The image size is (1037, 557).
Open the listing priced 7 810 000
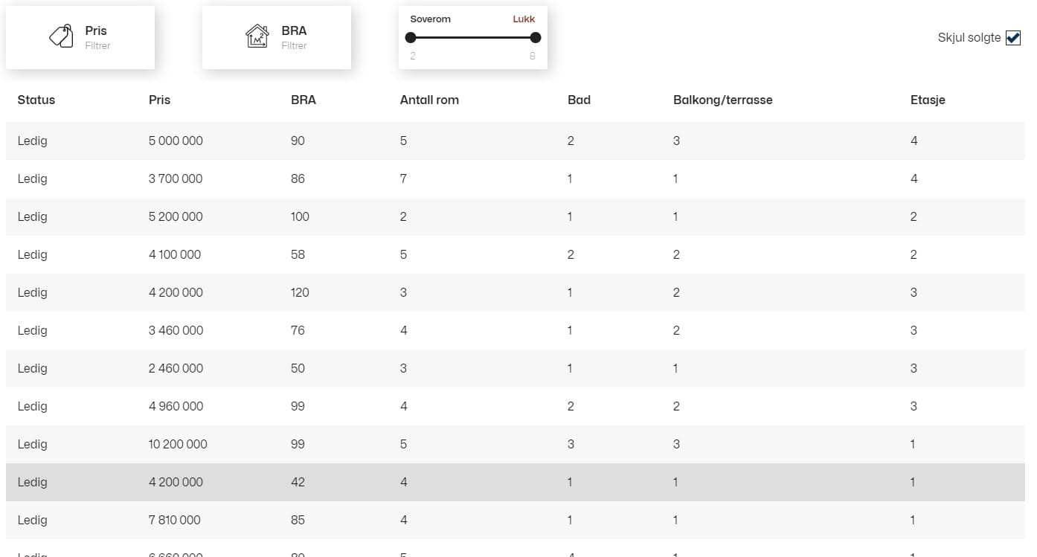coord(516,520)
